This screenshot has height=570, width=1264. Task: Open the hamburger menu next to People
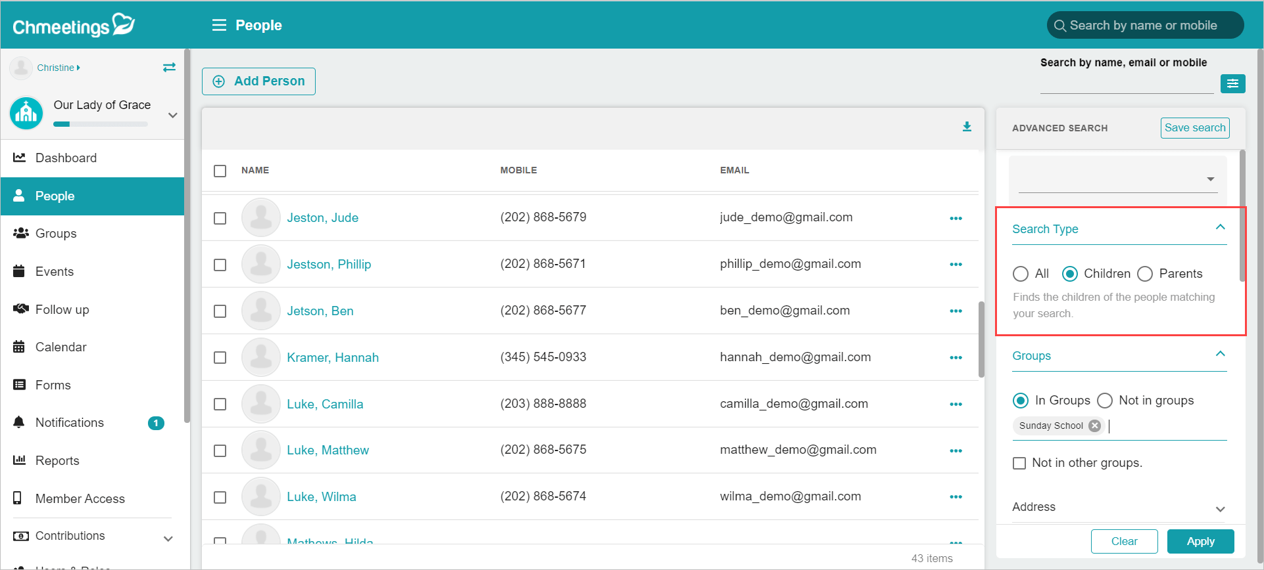tap(219, 25)
